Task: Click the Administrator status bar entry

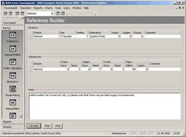Action: click(119, 133)
